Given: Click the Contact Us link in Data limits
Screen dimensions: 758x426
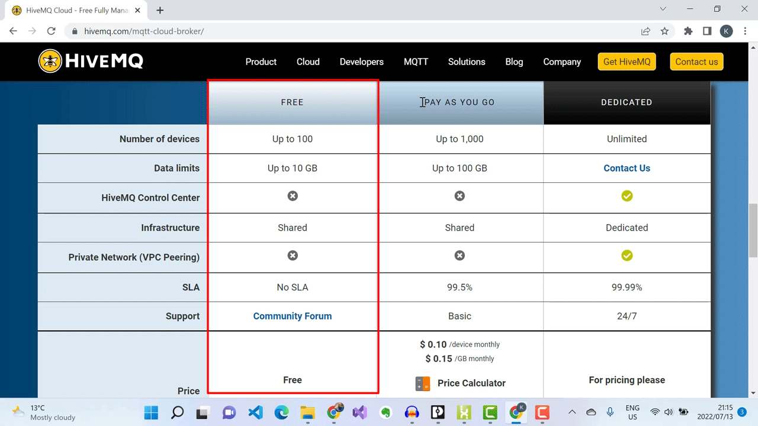Looking at the screenshot, I should pos(627,168).
